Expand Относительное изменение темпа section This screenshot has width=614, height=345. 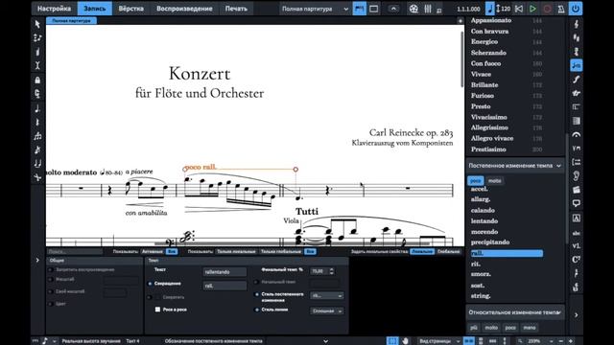[515, 312]
